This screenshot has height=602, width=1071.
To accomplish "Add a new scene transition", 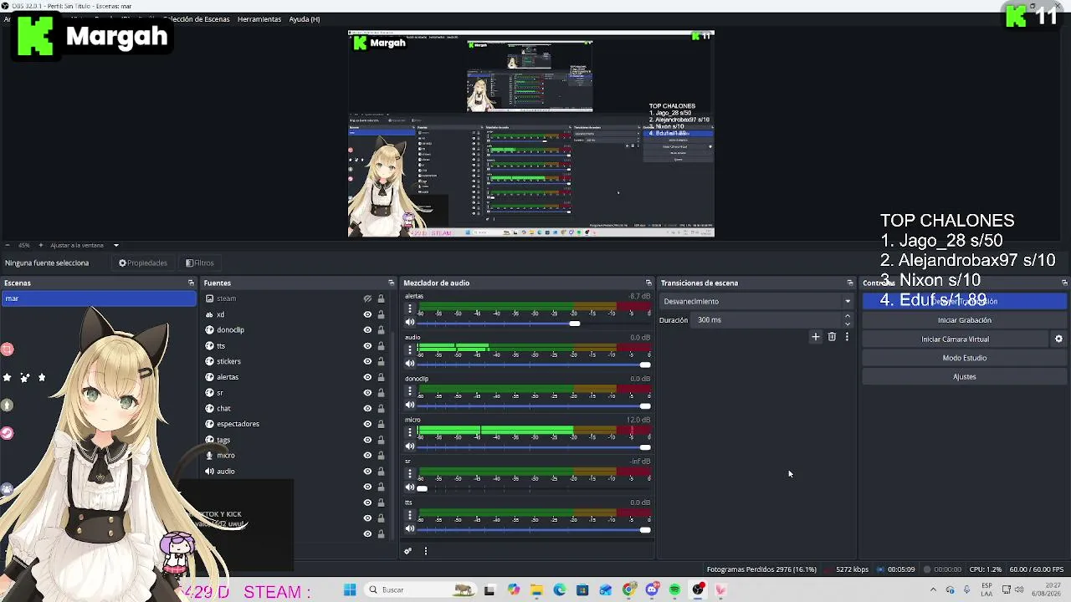I will coord(816,337).
